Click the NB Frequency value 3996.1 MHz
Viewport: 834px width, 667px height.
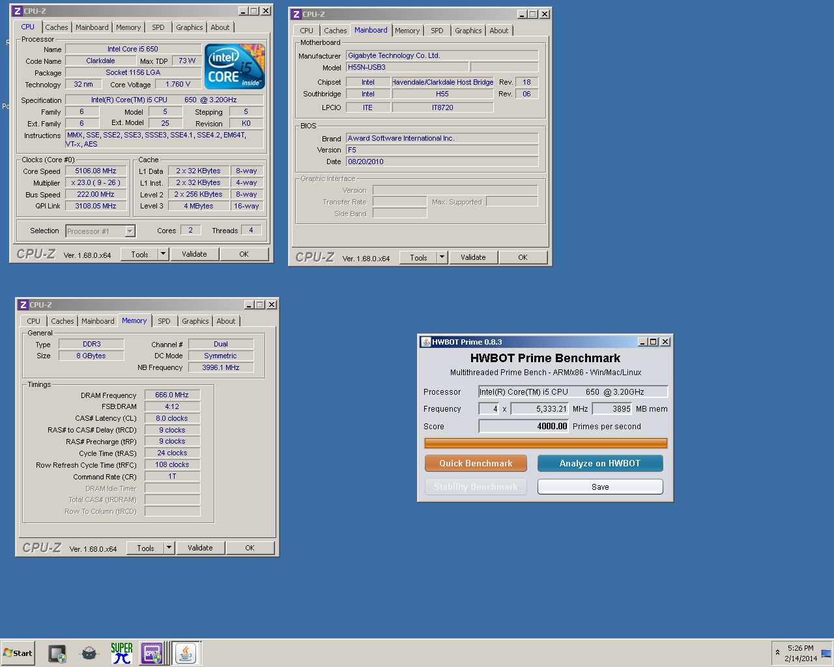[221, 367]
